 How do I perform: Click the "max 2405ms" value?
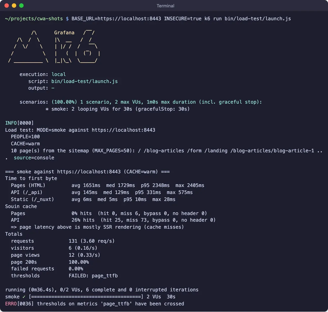[190, 185]
